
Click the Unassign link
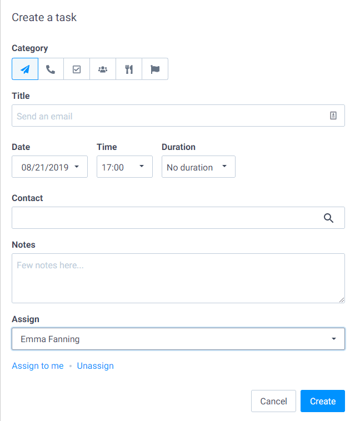click(x=96, y=365)
